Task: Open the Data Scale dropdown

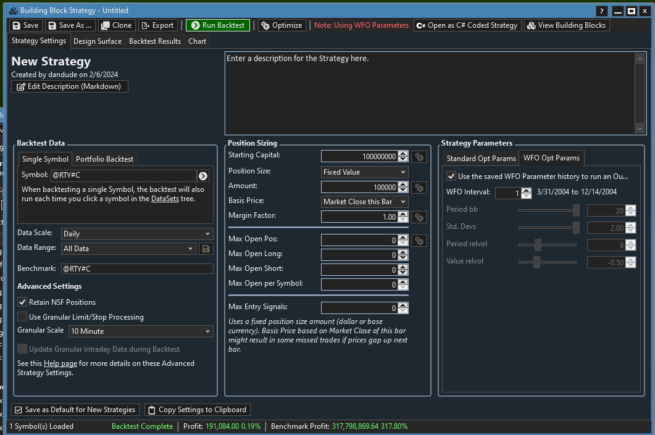Action: (136, 234)
